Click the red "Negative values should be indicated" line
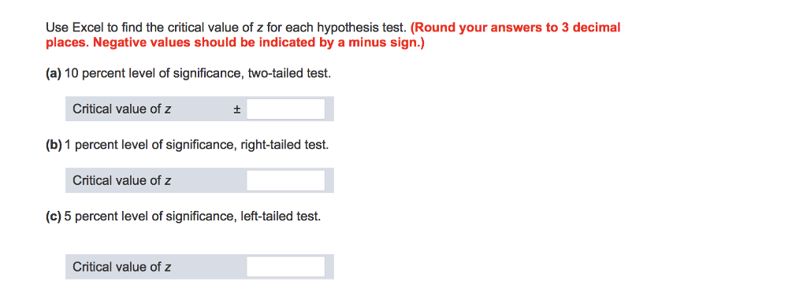Viewport: 807px width, 307px height. [235, 43]
